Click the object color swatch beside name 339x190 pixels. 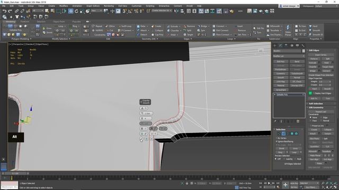[x=304, y=51]
